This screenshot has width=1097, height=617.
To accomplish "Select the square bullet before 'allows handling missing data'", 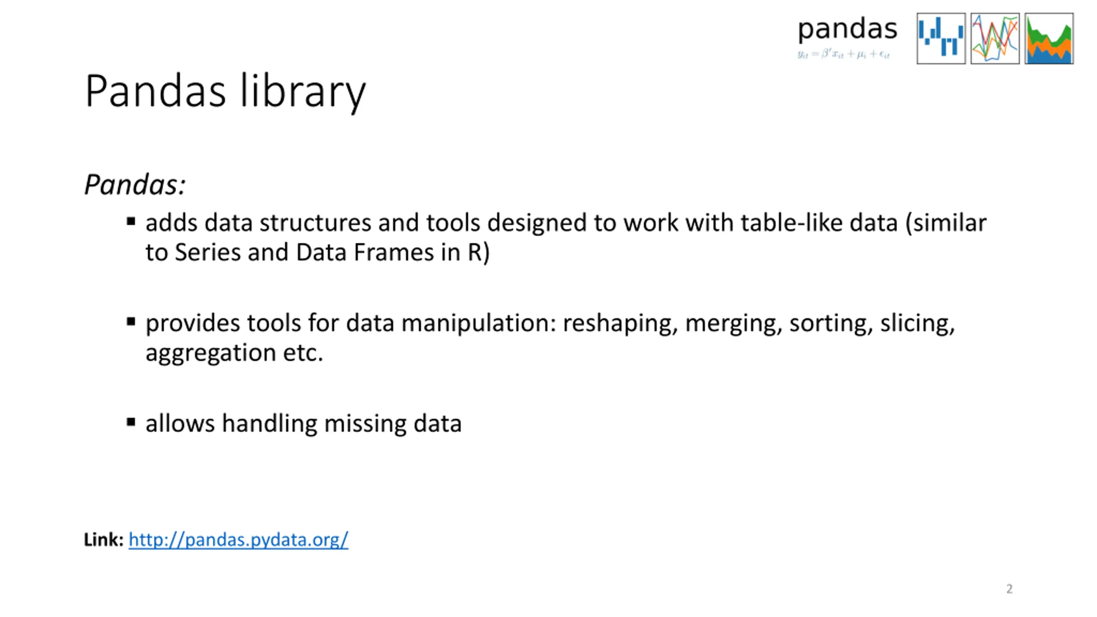I will pyautogui.click(x=131, y=422).
